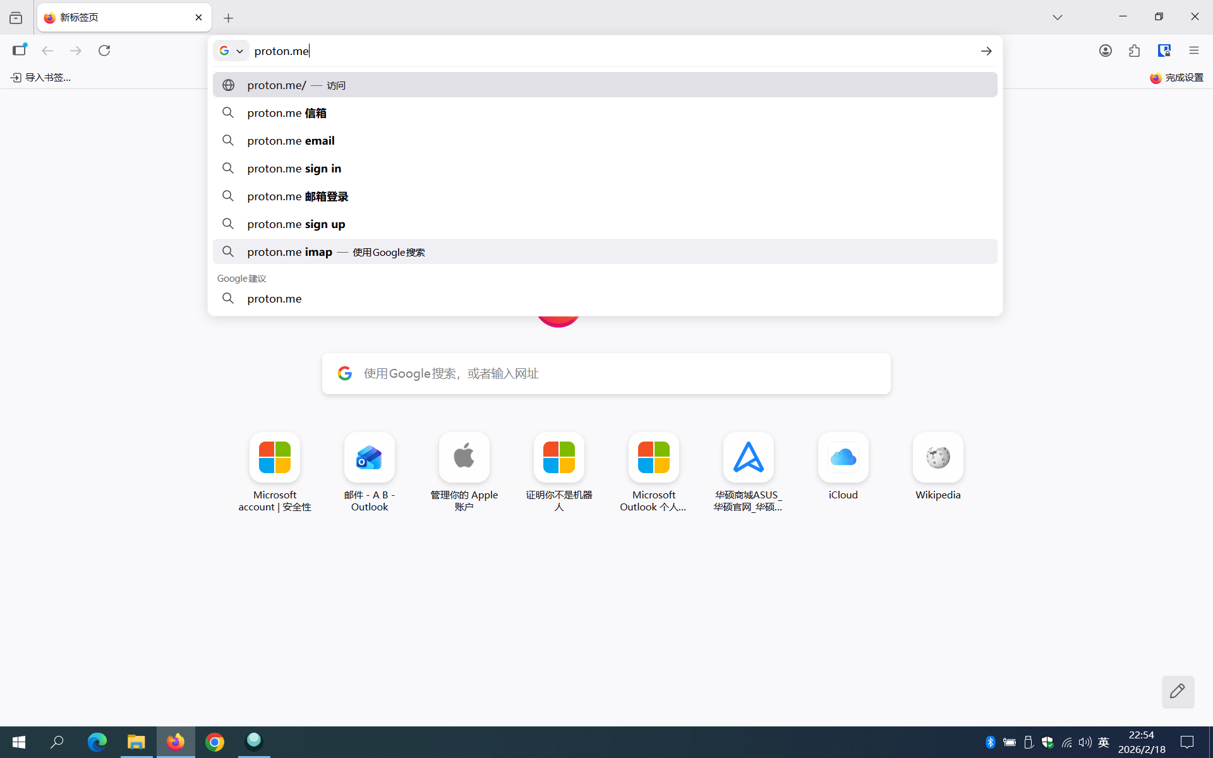Click the 导入书签 bookmarks import button
Screen dimensions: 1213x758
point(41,77)
